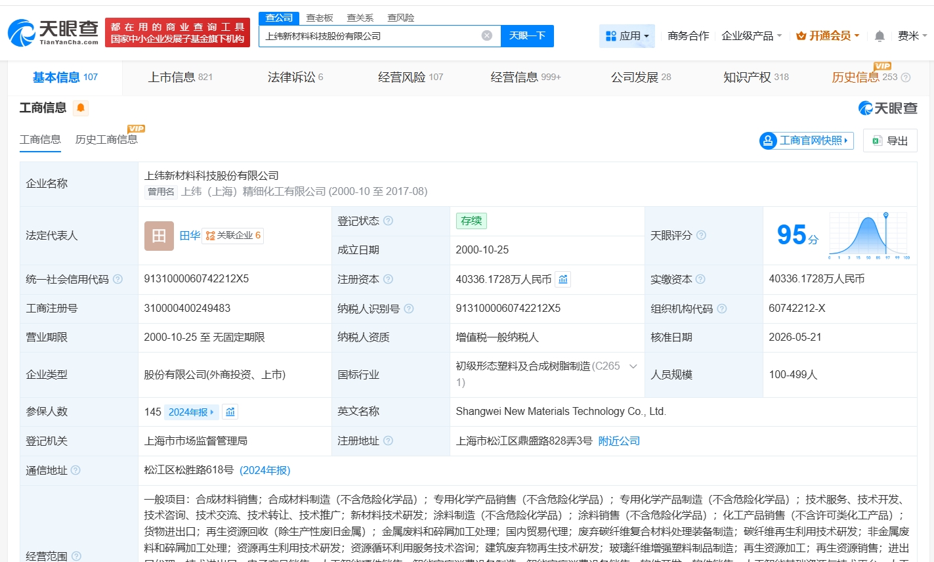Click the (2024年报) link in 通信地址
934x562 pixels.
coord(265,470)
